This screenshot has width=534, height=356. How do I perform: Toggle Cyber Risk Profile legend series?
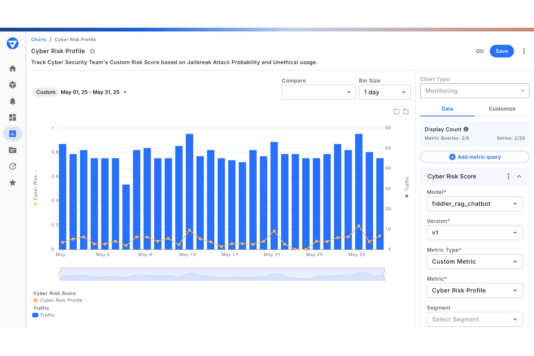click(x=58, y=300)
